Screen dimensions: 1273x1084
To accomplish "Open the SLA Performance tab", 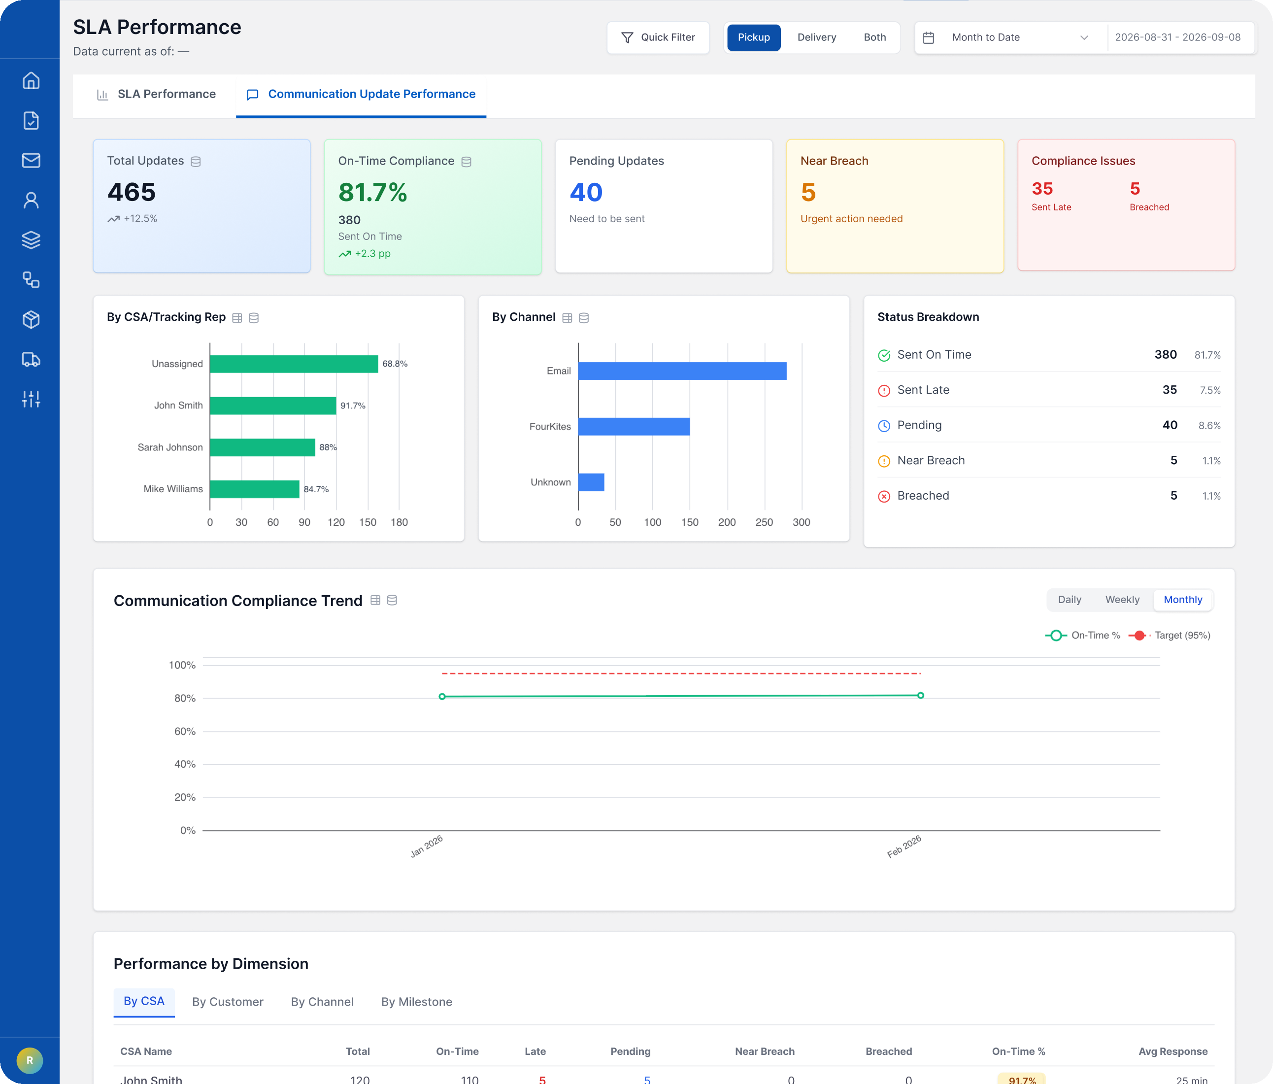I will [x=156, y=94].
